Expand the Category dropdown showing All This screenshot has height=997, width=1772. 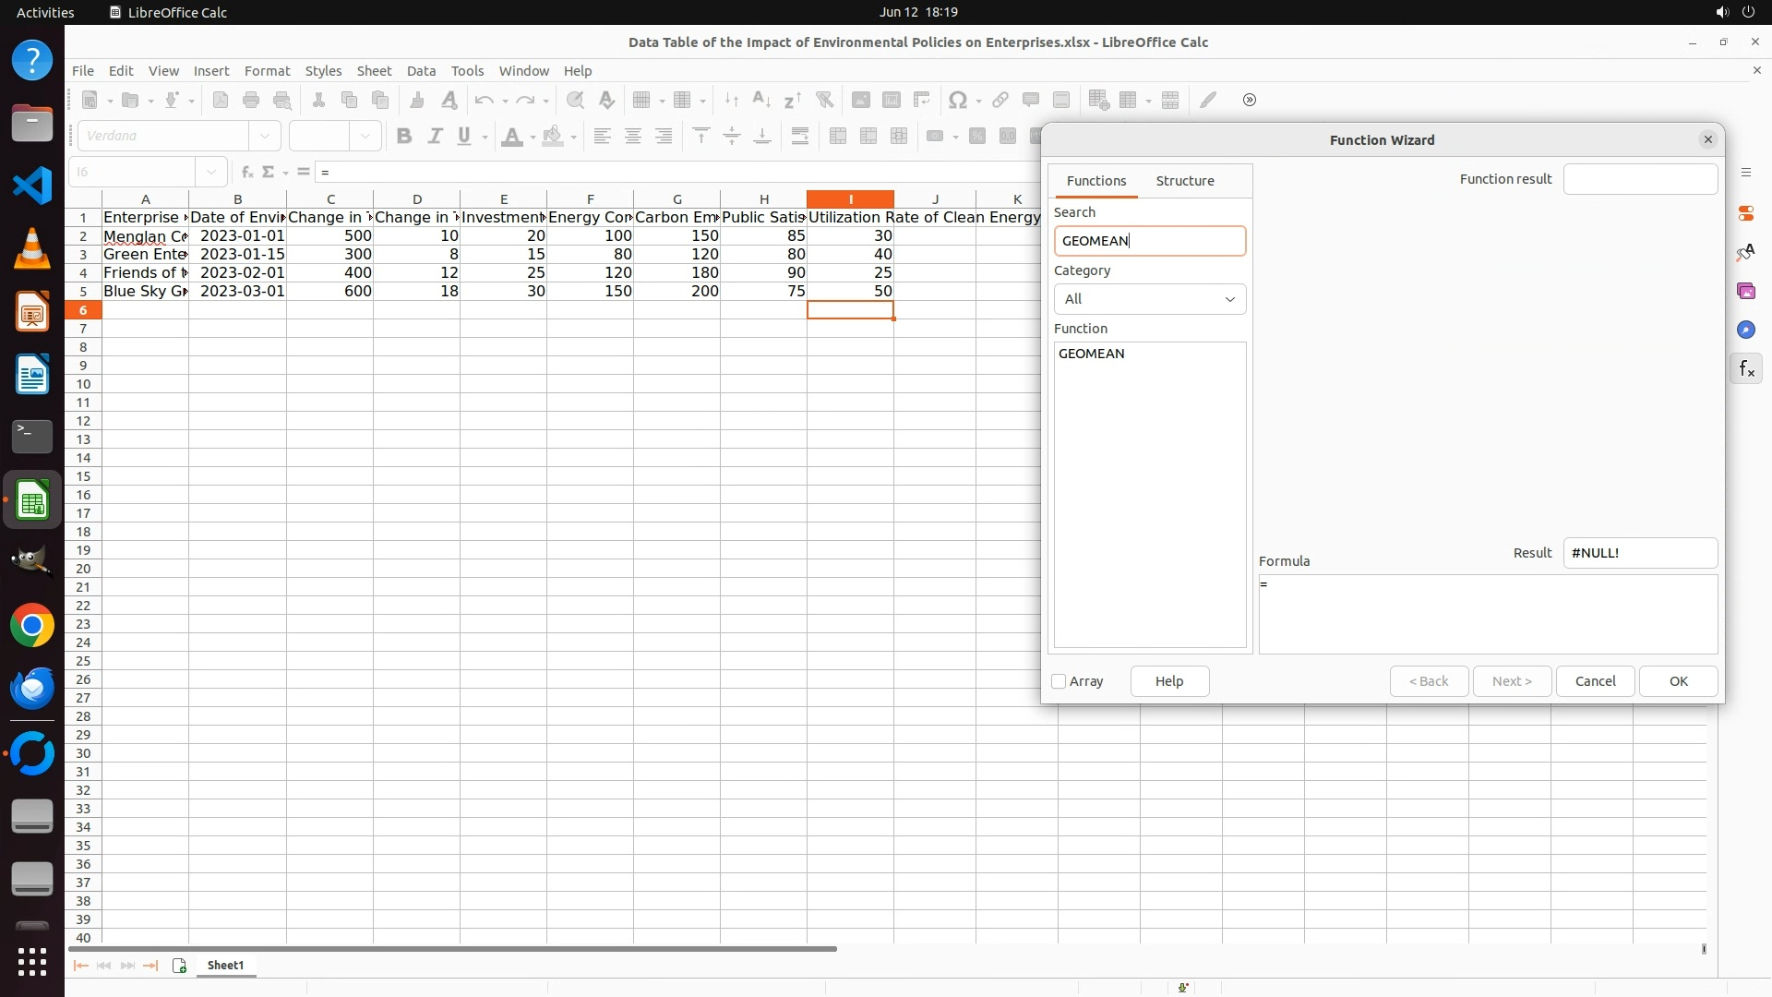tap(1149, 299)
